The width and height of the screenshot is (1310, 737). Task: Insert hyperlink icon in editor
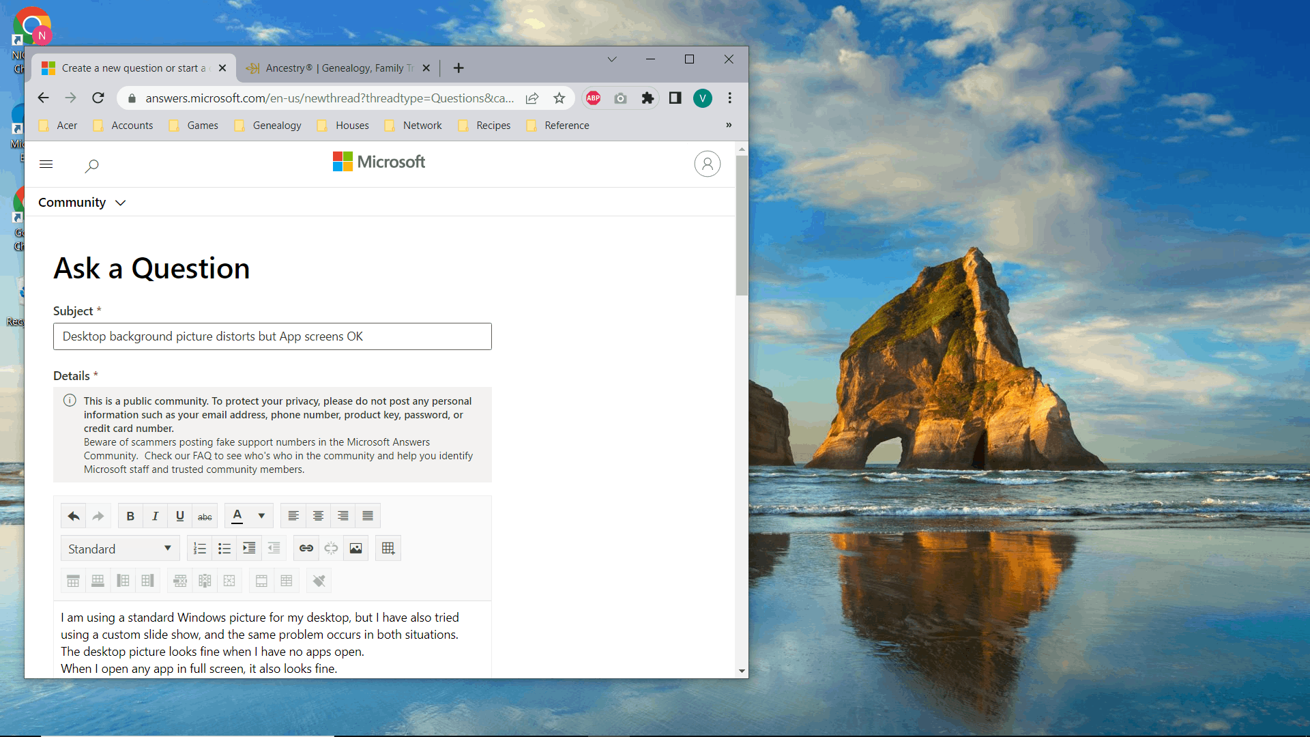coord(306,549)
